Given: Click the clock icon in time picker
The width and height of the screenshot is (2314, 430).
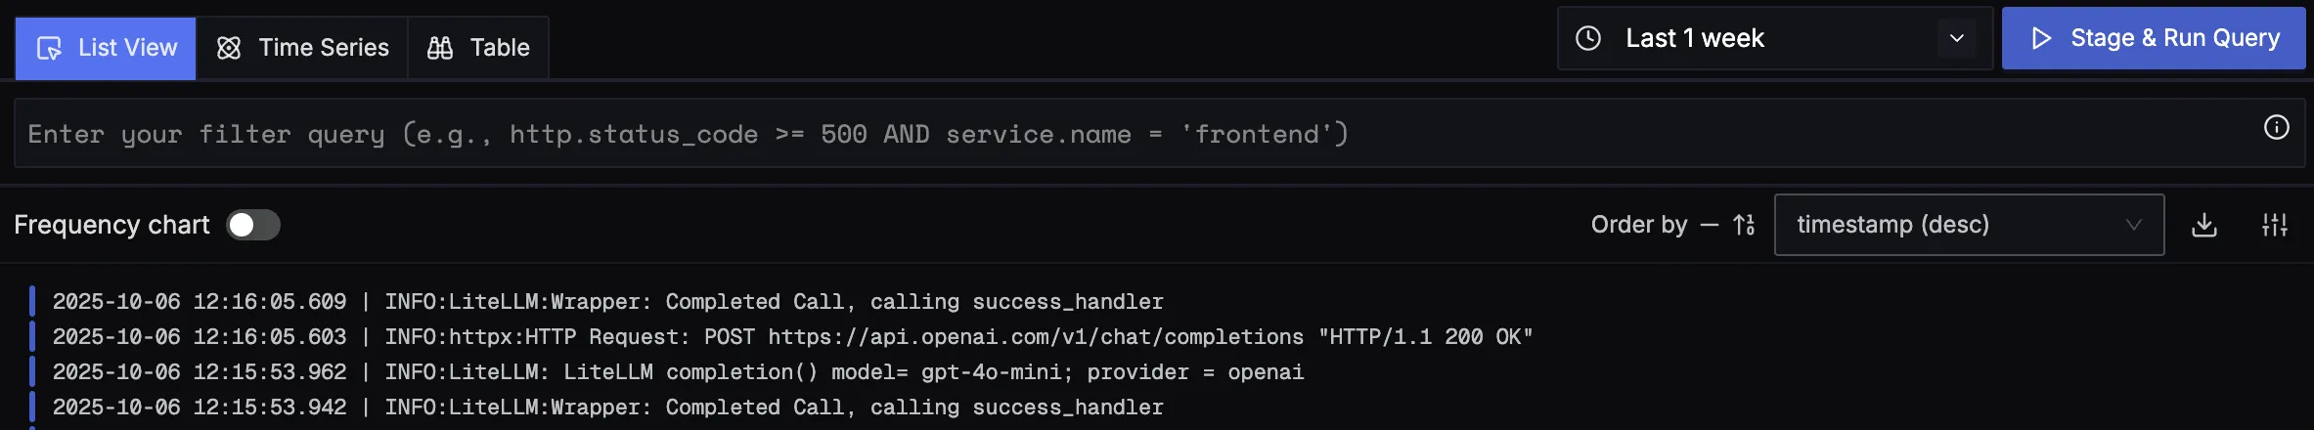Looking at the screenshot, I should point(1588,38).
